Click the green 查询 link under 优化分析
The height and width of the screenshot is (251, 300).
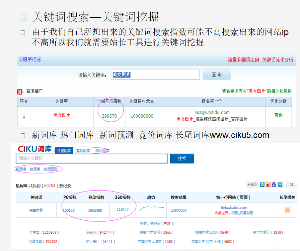tap(278, 115)
